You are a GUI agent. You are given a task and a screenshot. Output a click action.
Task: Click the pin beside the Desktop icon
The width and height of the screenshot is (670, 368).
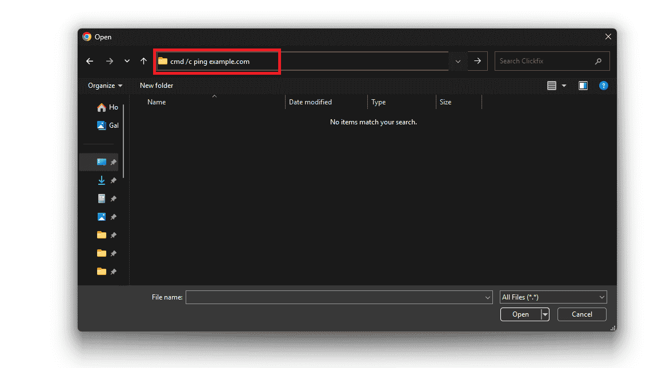[113, 162]
